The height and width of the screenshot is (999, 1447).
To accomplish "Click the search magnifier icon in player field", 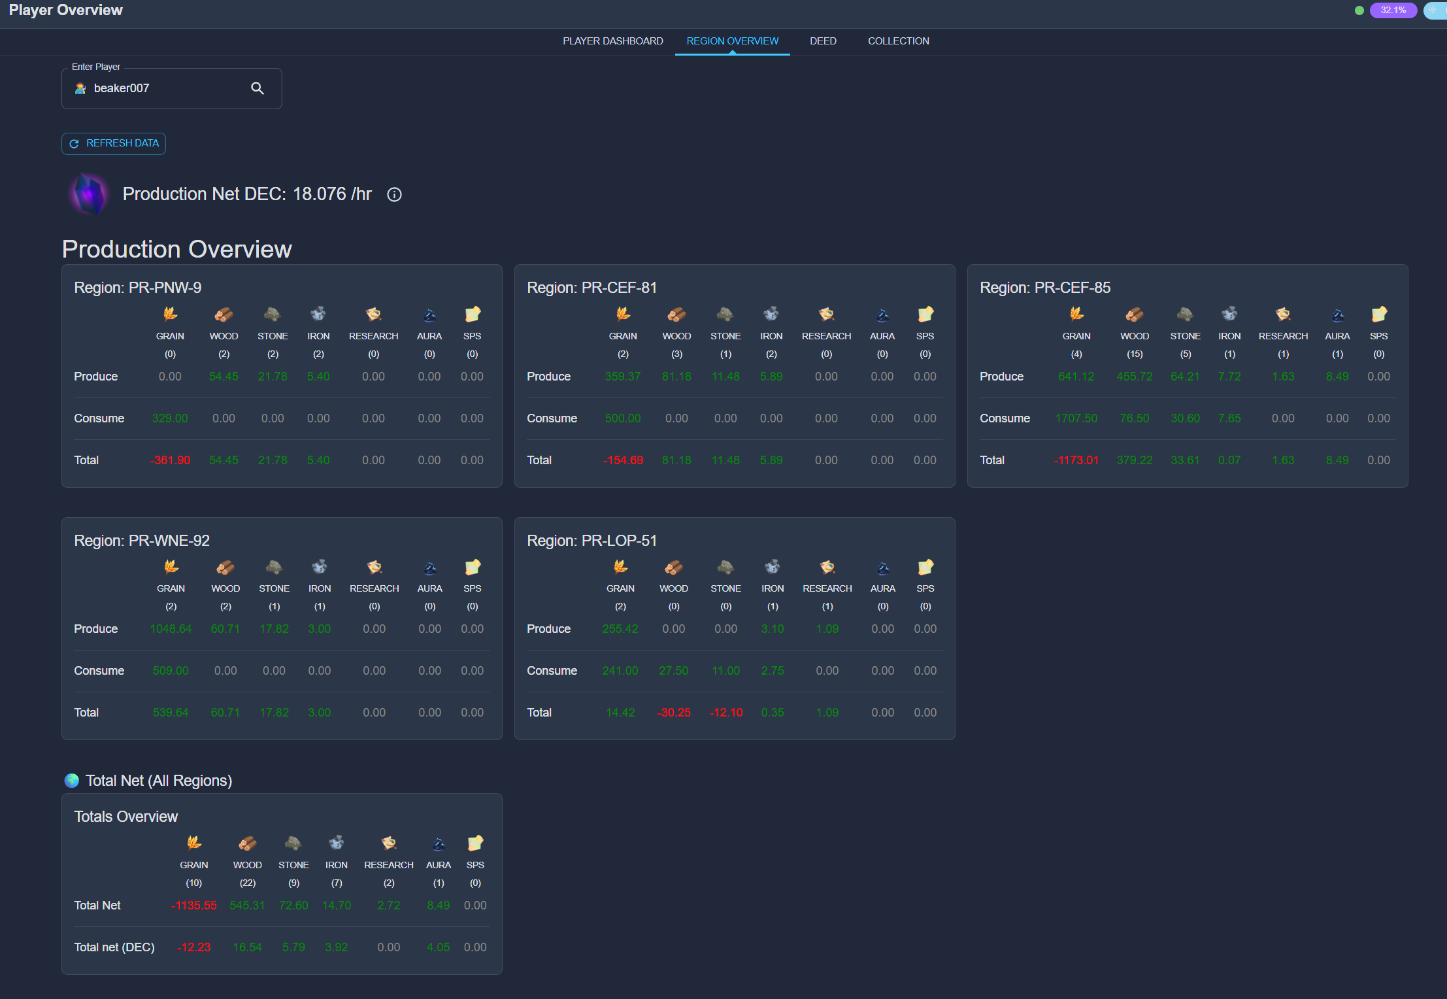I will click(x=258, y=88).
